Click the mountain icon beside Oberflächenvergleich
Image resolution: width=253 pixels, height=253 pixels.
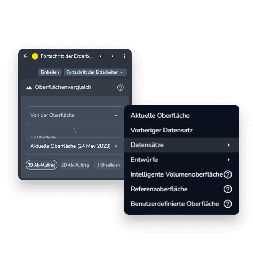coord(29,87)
